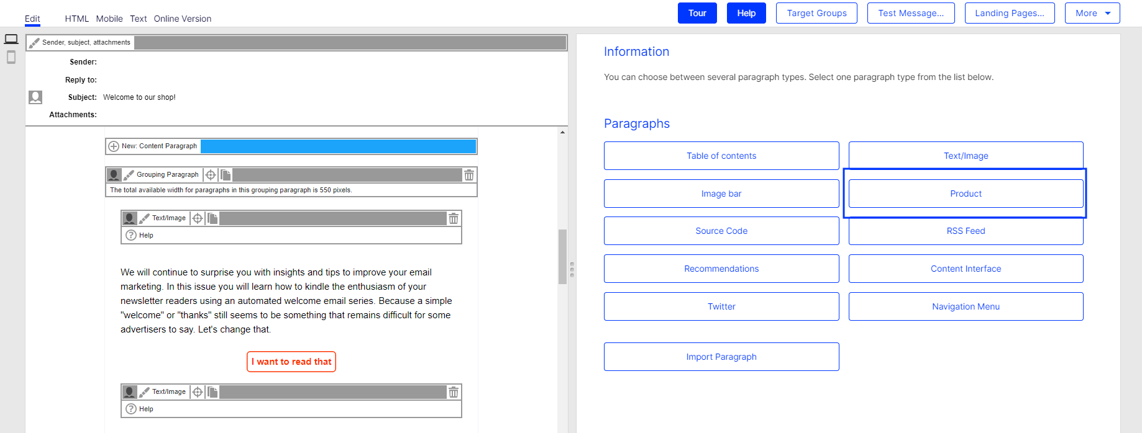Switch to mobile preview phone icon
This screenshot has height=433, width=1142.
pos(11,58)
